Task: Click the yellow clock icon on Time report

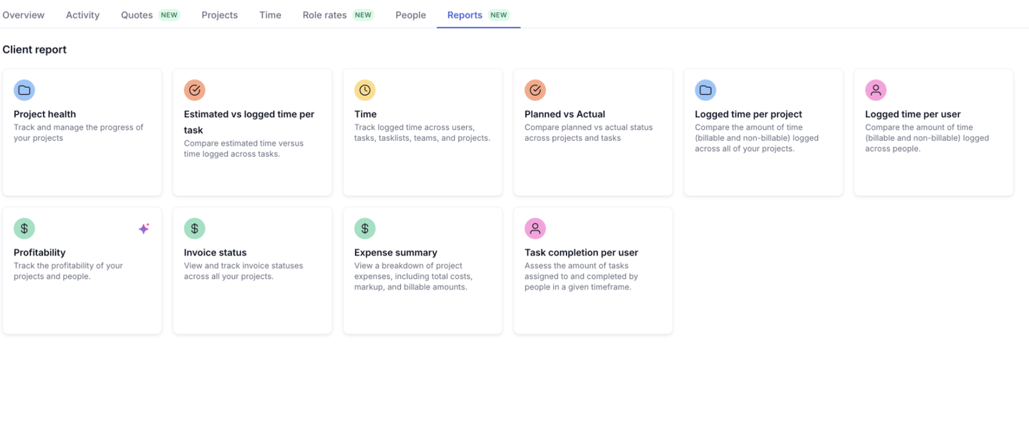Action: (x=365, y=91)
